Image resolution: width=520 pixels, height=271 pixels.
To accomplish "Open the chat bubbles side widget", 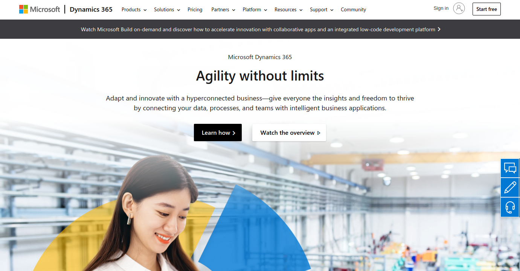I will 510,168.
